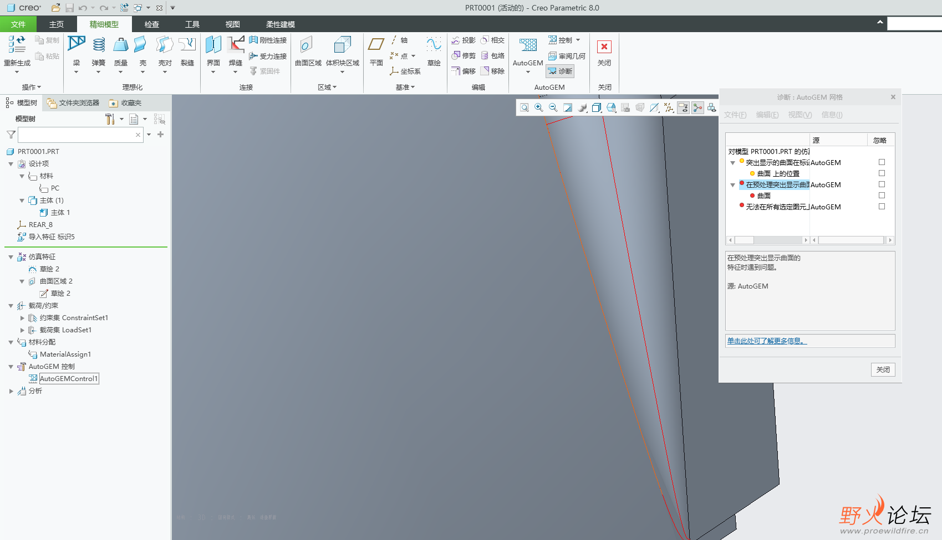Click the Surface Region (曲面区域) icon
942x540 pixels.
308,45
